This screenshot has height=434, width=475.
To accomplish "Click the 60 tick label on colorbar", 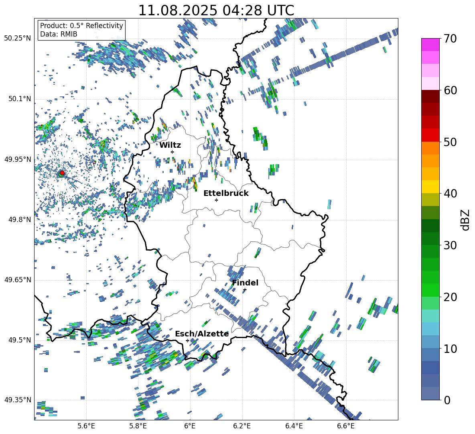I will click(451, 90).
